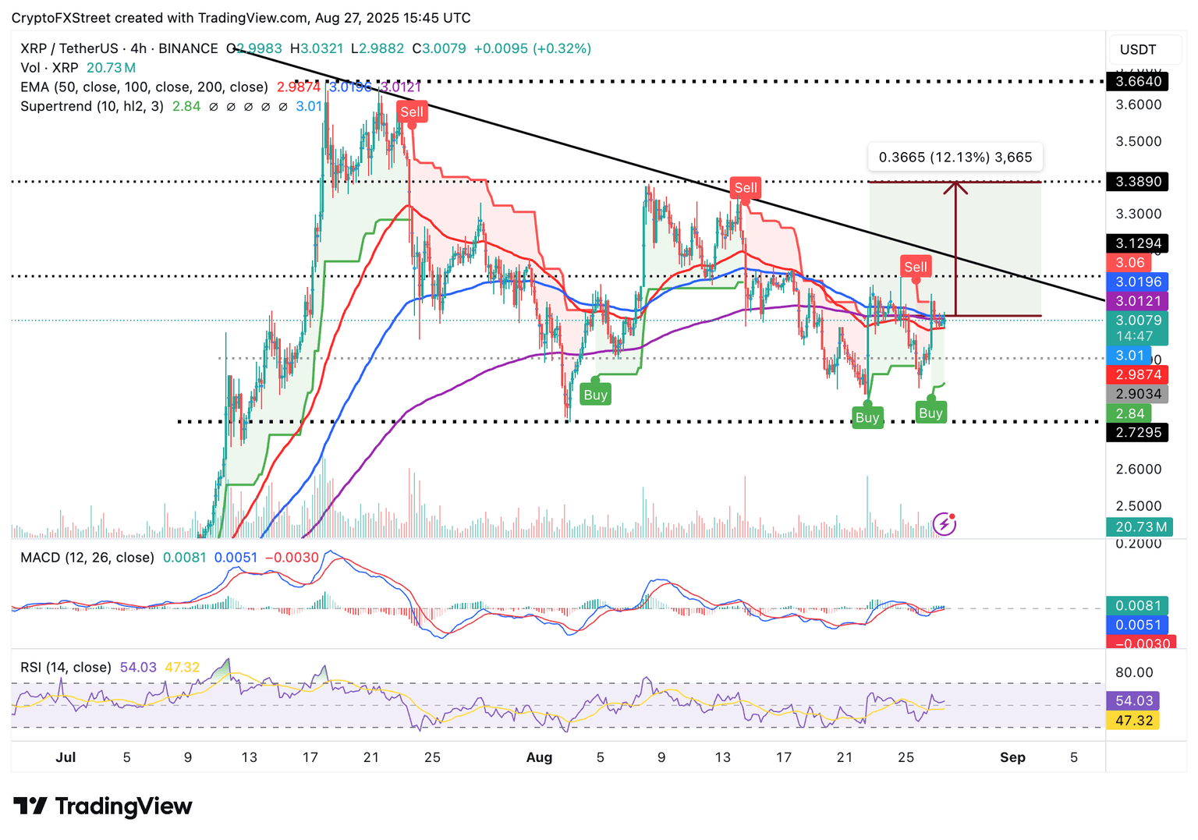Click the RSI (14, close) legend label
Screen dimensions: 1198x840
[x=66, y=668]
